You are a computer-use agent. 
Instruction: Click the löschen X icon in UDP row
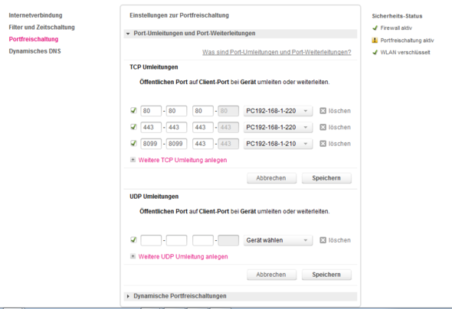click(x=323, y=240)
